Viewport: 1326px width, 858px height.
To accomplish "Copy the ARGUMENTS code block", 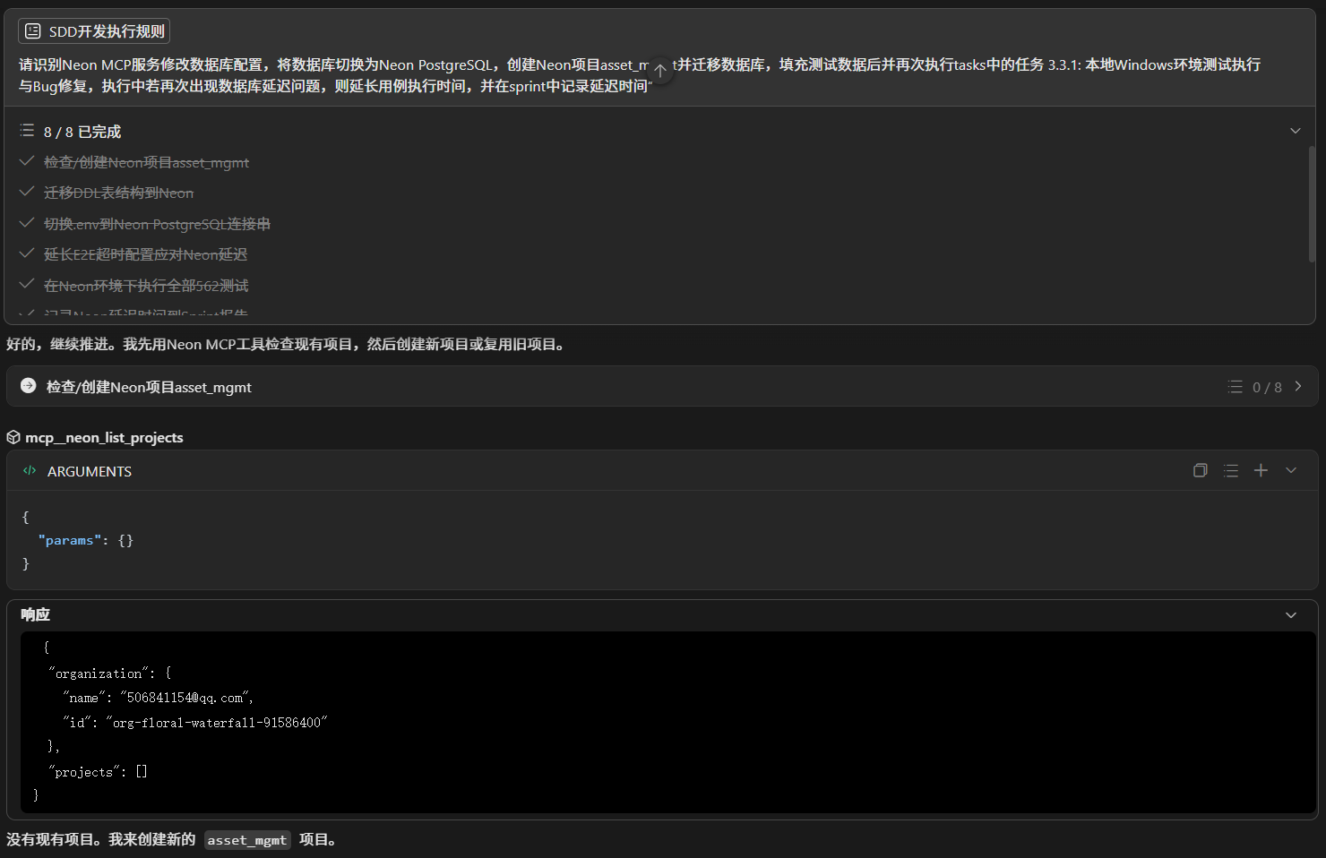I will coord(1201,470).
